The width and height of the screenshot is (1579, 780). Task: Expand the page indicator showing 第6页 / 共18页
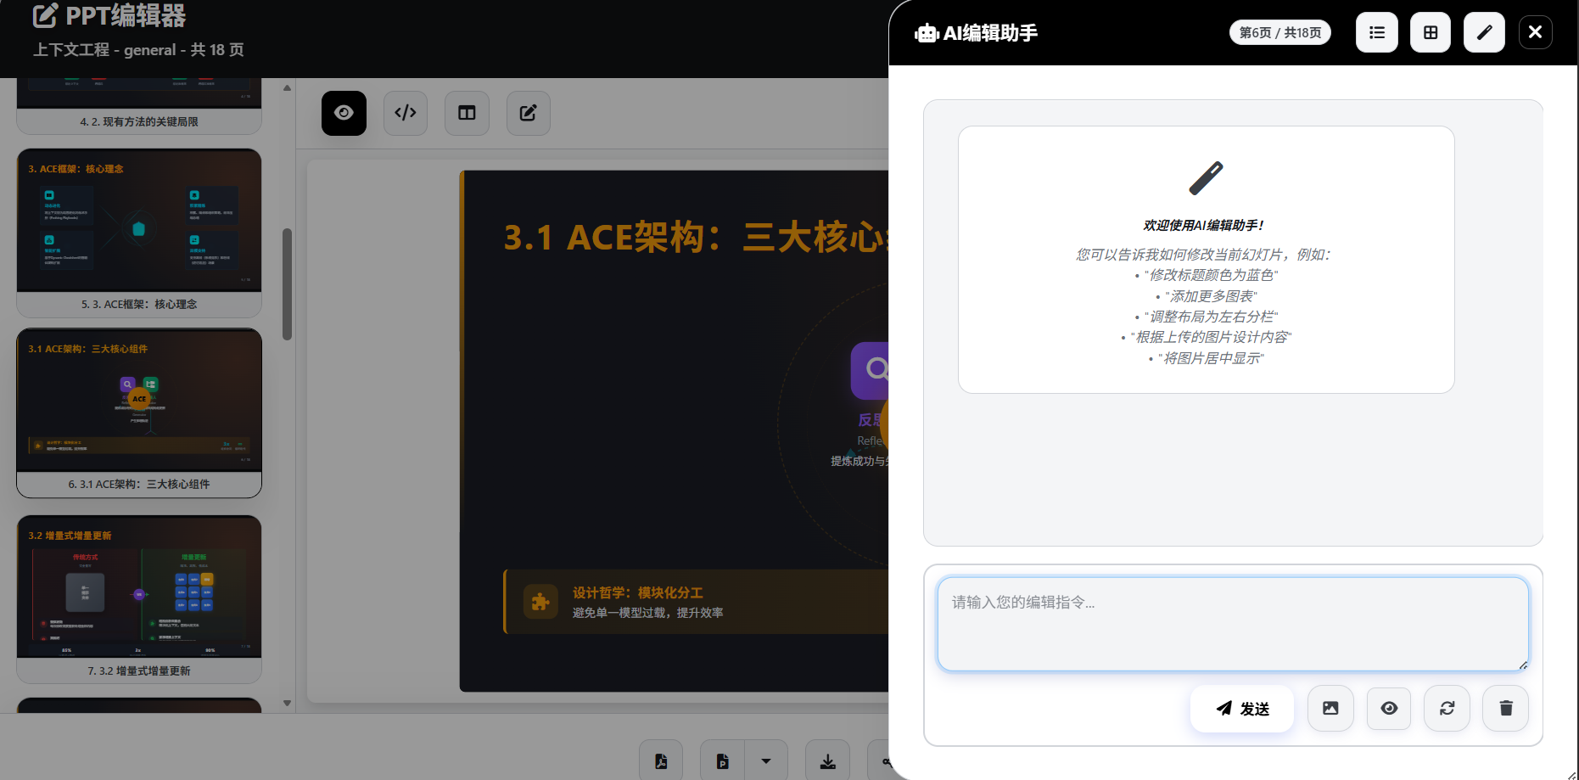(x=1279, y=31)
